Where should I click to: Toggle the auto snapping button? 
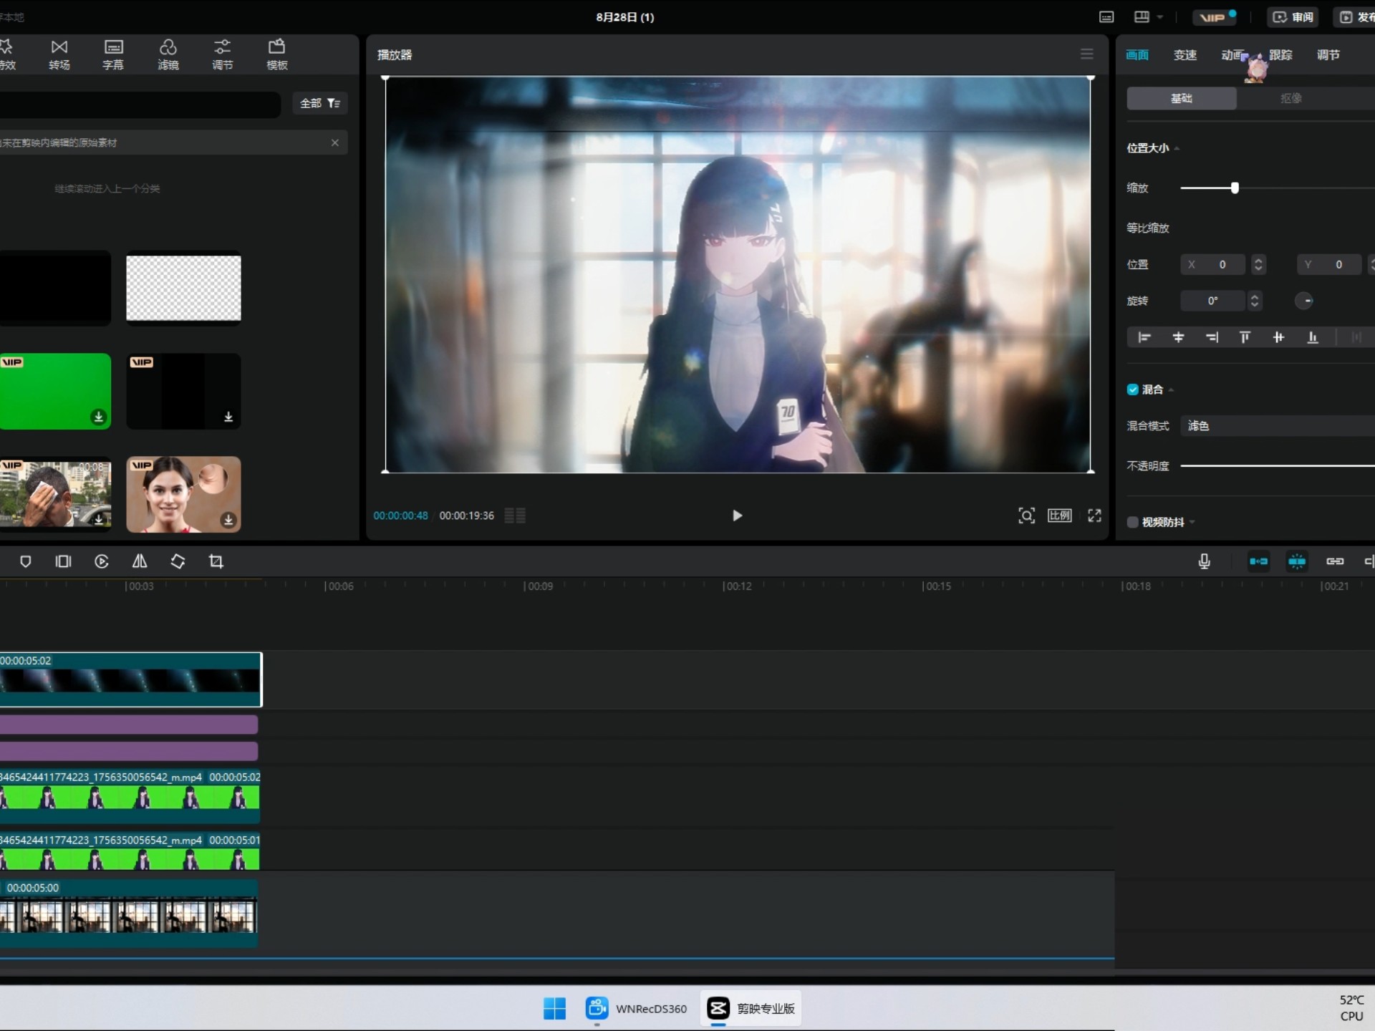tap(1297, 561)
